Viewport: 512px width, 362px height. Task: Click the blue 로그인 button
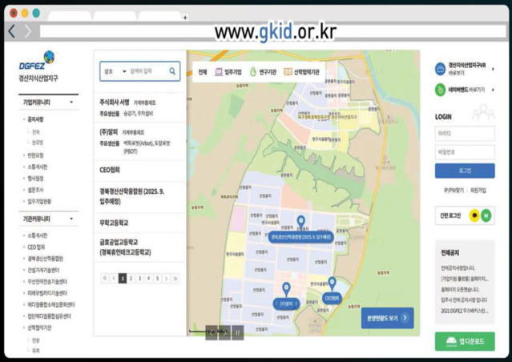click(x=464, y=171)
